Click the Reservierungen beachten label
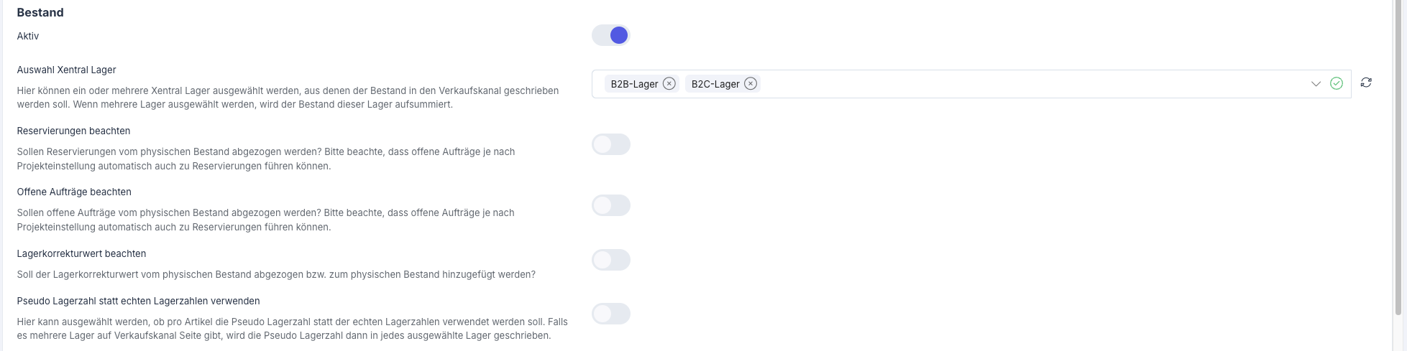 coord(73,131)
